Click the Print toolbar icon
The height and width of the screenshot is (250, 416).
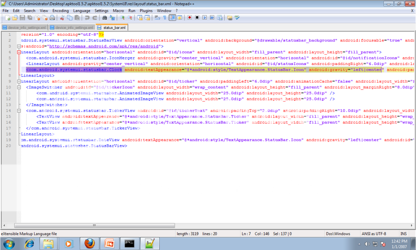pyautogui.click(x=52, y=18)
